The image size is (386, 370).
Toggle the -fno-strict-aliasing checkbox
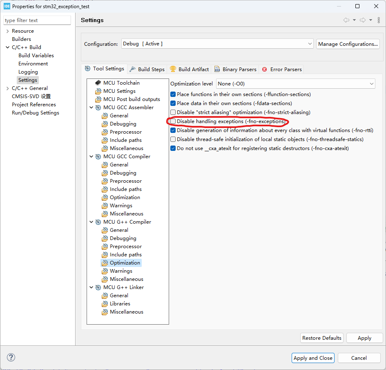[173, 112]
